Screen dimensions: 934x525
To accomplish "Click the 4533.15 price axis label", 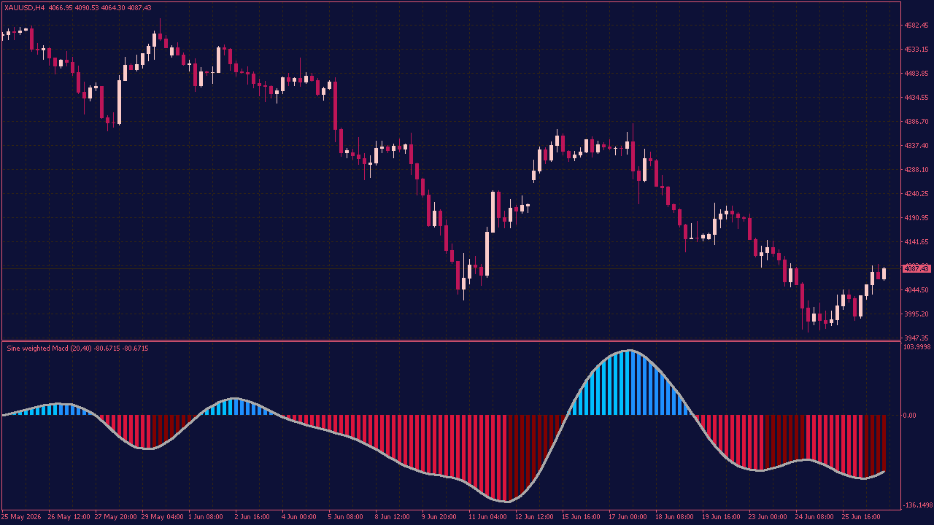I will point(916,50).
